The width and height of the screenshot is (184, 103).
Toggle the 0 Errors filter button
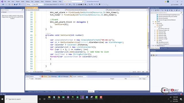point(45,76)
